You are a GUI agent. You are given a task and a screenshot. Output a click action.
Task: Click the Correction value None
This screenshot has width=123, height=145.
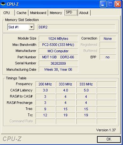pyautogui.click(x=108, y=39)
